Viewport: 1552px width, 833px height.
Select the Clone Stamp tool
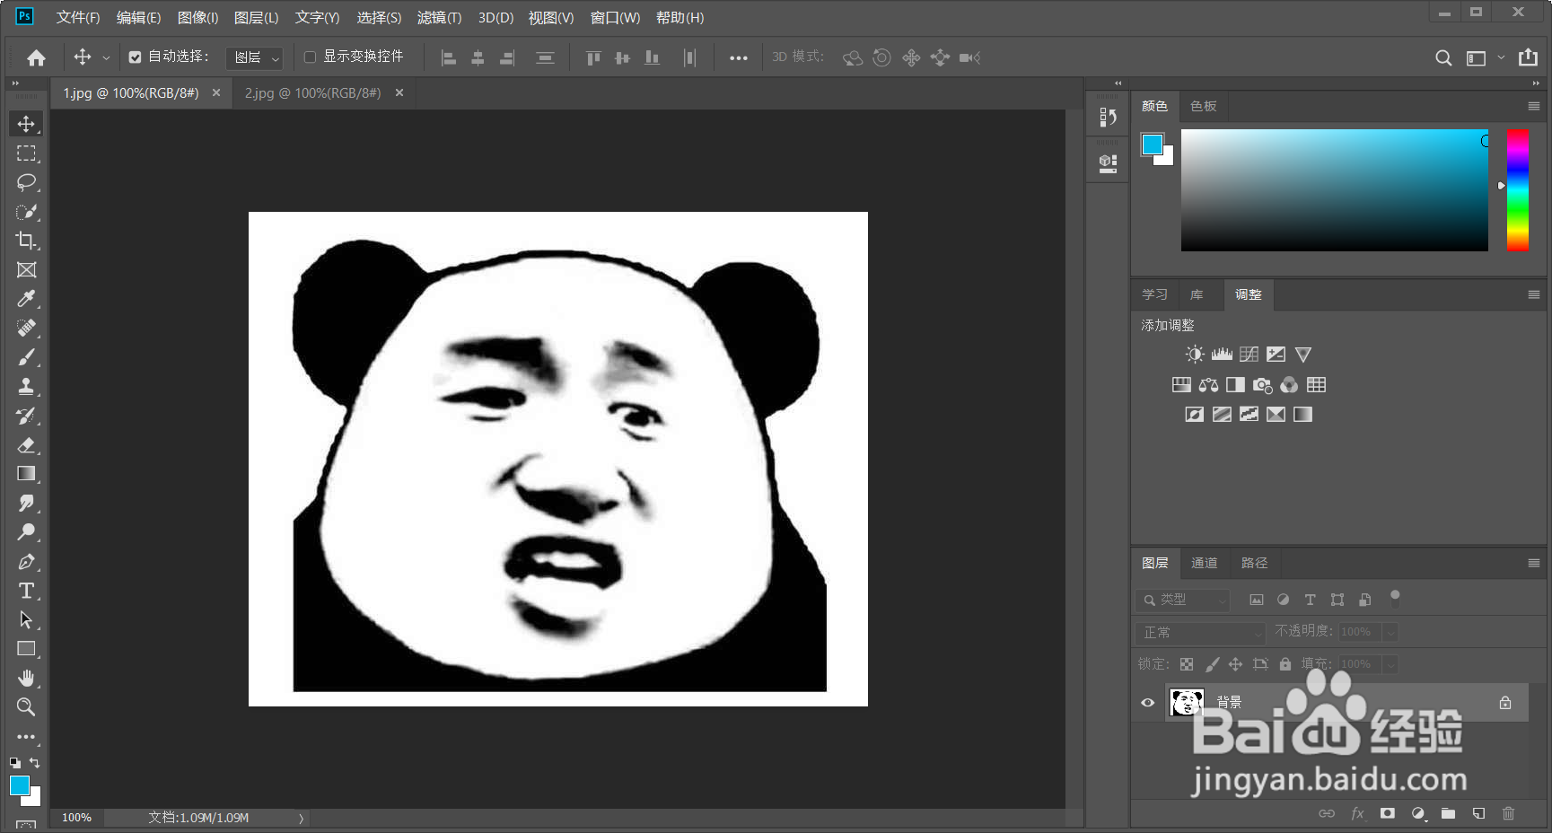tap(26, 387)
